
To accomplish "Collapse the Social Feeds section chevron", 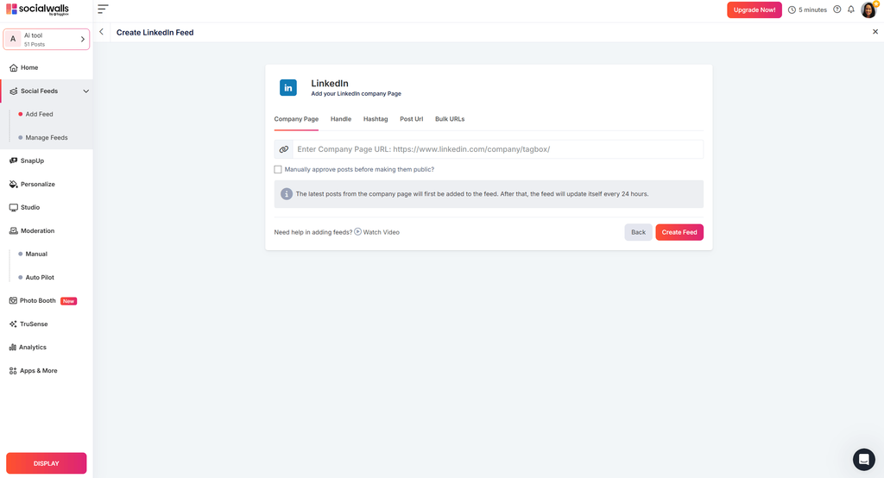I will (x=85, y=91).
